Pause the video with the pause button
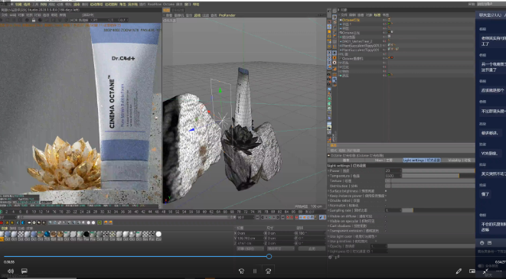 (x=255, y=271)
